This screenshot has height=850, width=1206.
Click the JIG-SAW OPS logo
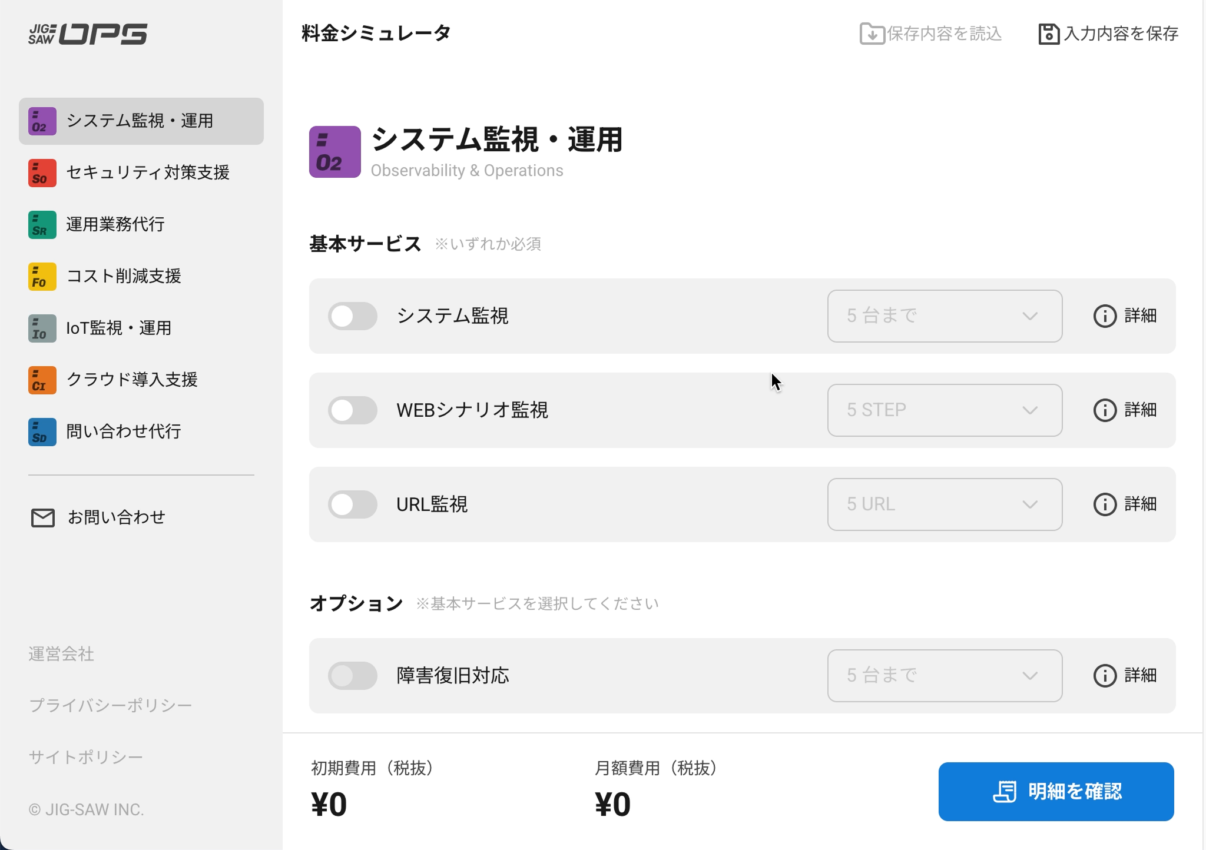[x=88, y=34]
